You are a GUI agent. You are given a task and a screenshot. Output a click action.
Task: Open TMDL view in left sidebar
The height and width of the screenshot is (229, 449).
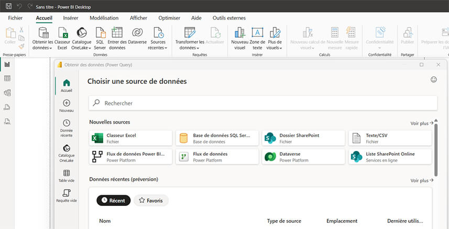[7, 122]
